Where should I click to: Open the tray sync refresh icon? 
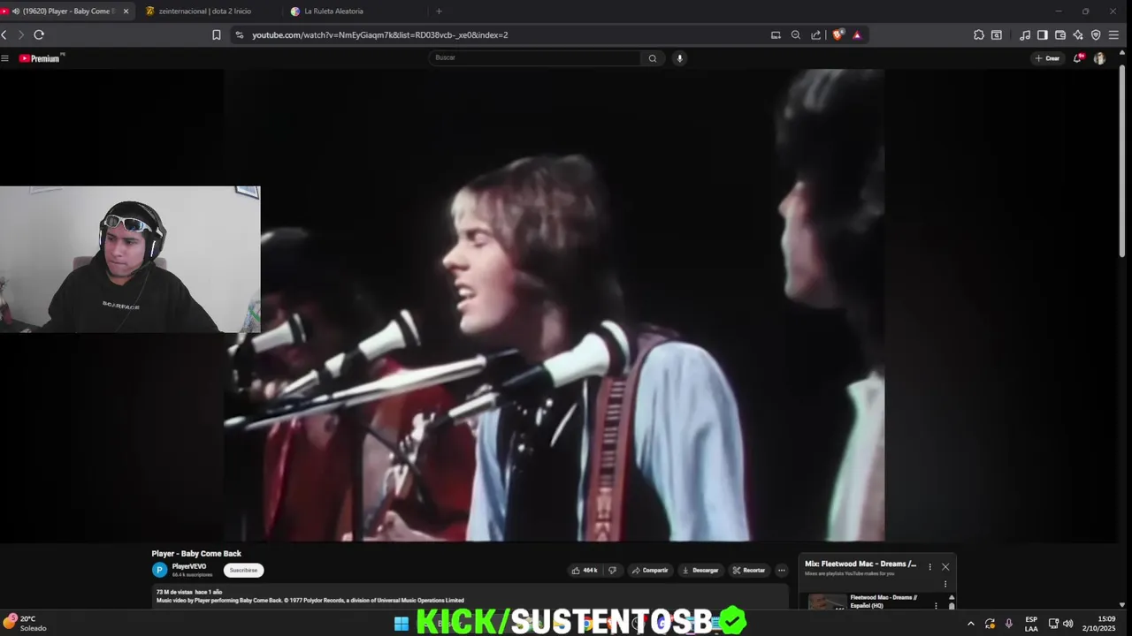point(990,624)
